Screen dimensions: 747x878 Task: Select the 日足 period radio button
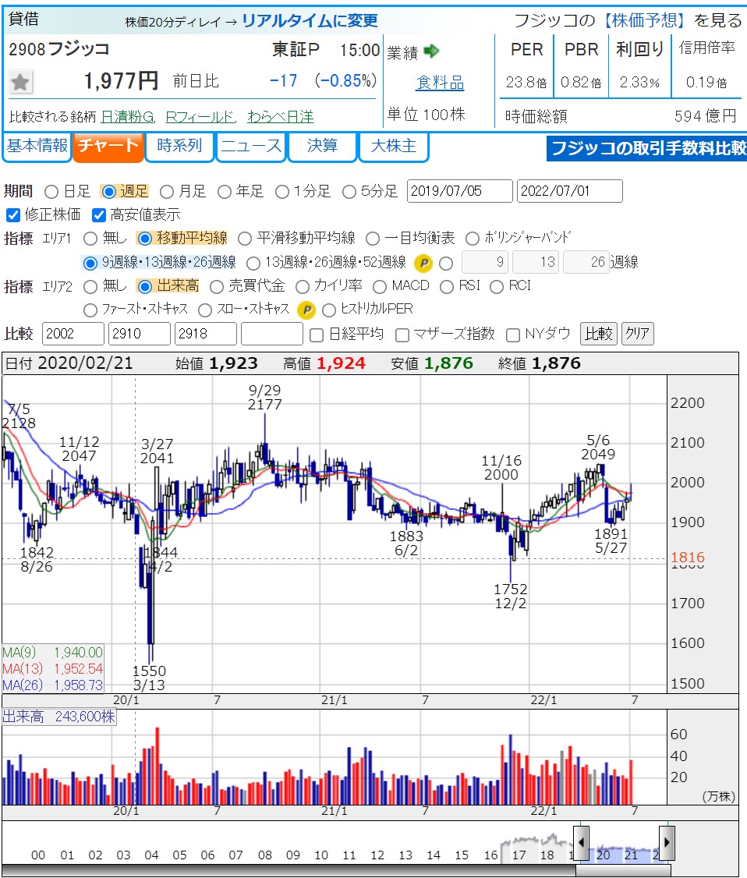51,192
